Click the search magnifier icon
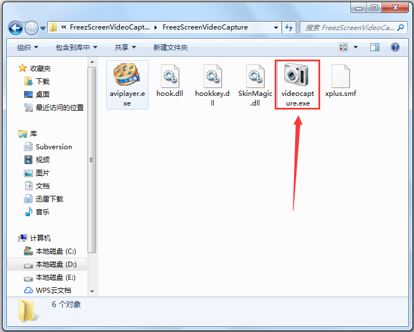This screenshot has height=332, width=414. tap(401, 27)
